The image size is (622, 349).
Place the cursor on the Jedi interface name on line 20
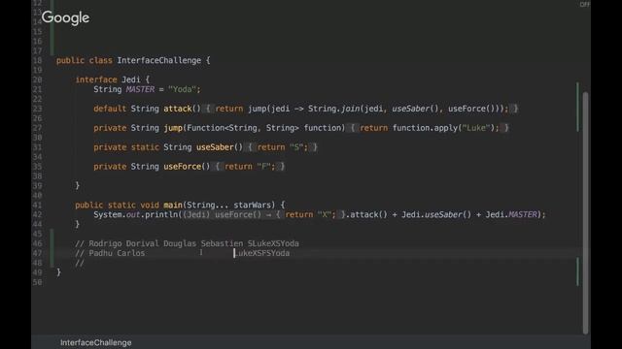(131, 79)
